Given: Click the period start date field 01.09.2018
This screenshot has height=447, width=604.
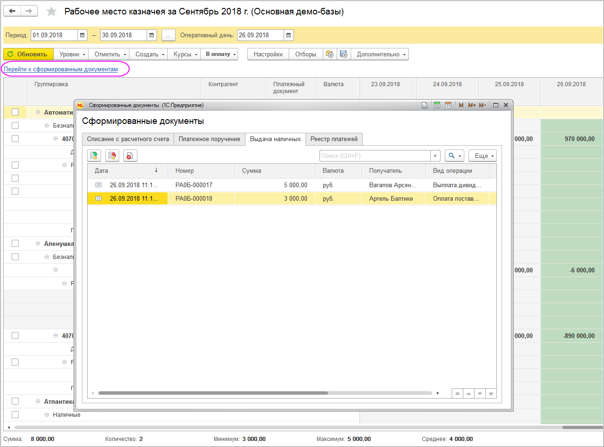Looking at the screenshot, I should tap(54, 35).
